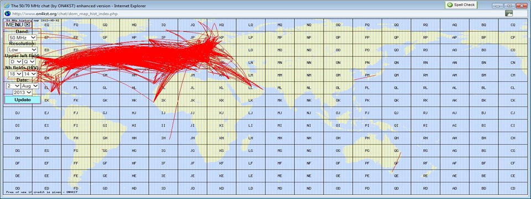Click the picture icon beside address bar
The image size is (531, 199).
coord(509,13)
